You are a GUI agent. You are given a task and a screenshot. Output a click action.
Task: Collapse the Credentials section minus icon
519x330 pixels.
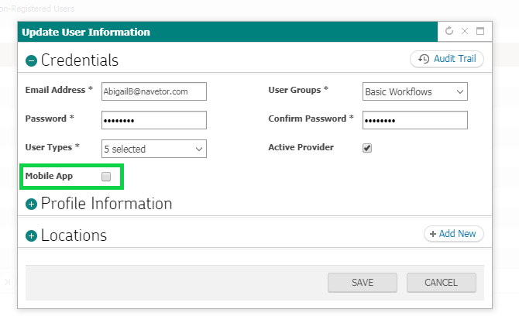(x=32, y=60)
